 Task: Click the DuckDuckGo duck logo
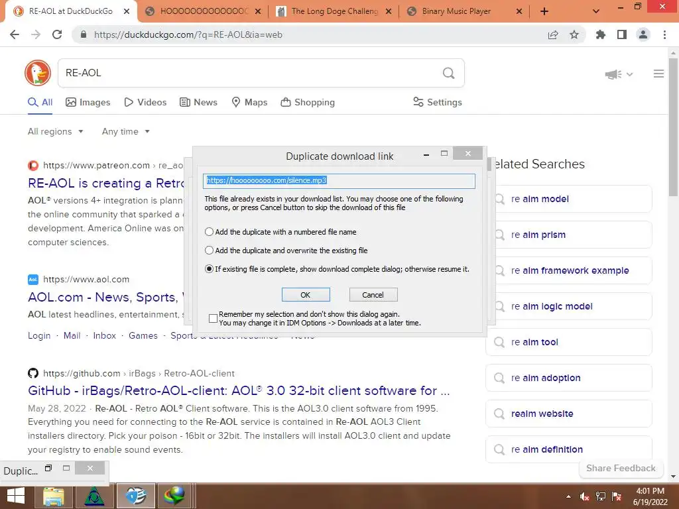coord(38,73)
